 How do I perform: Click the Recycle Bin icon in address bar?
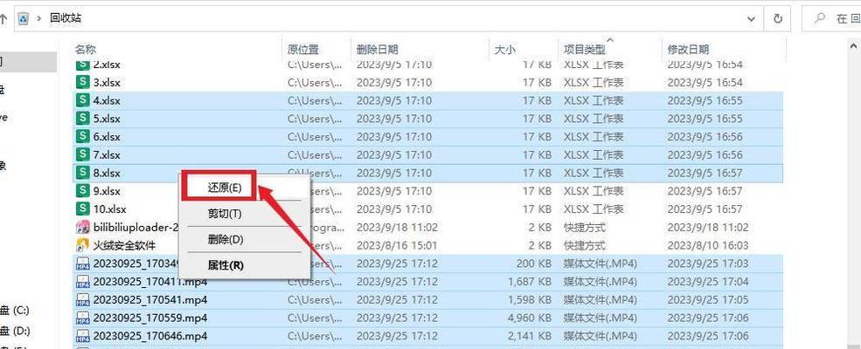pyautogui.click(x=24, y=18)
